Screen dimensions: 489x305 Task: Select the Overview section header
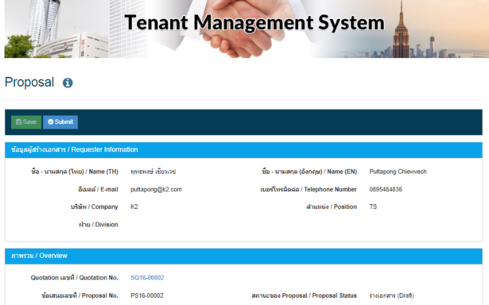click(243, 256)
